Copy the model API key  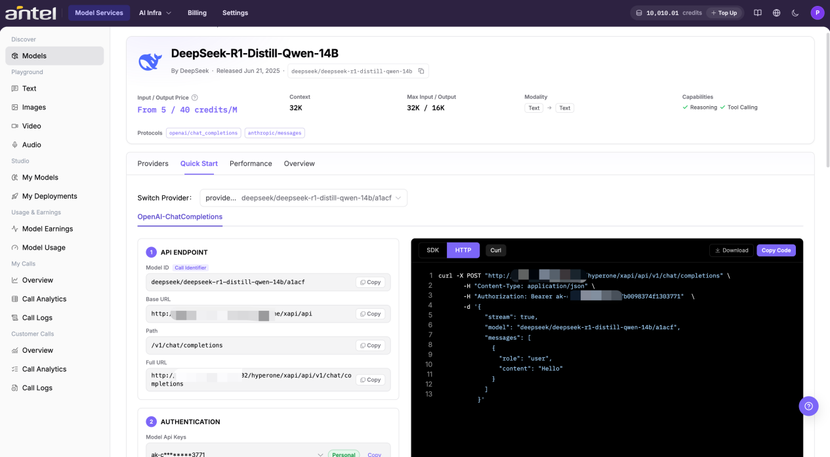coord(374,454)
